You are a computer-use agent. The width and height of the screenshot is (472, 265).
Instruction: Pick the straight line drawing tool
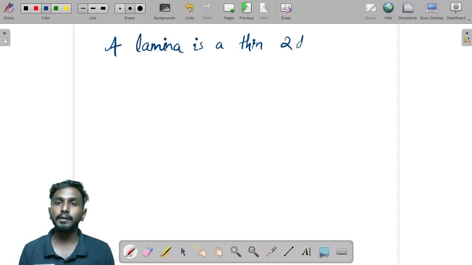point(289,252)
